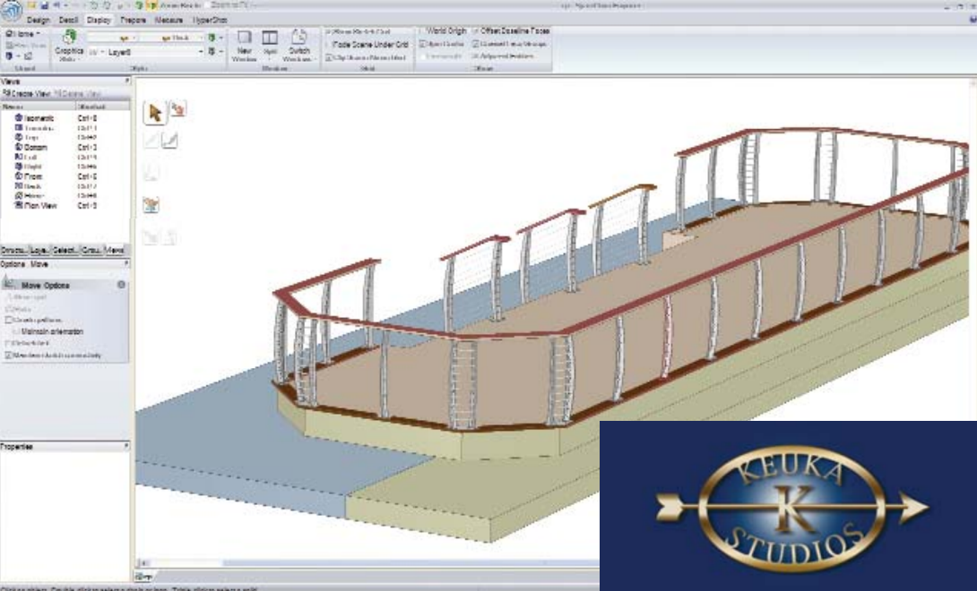This screenshot has height=591, width=977.
Task: Open the Design ribbon tab
Action: 38,19
